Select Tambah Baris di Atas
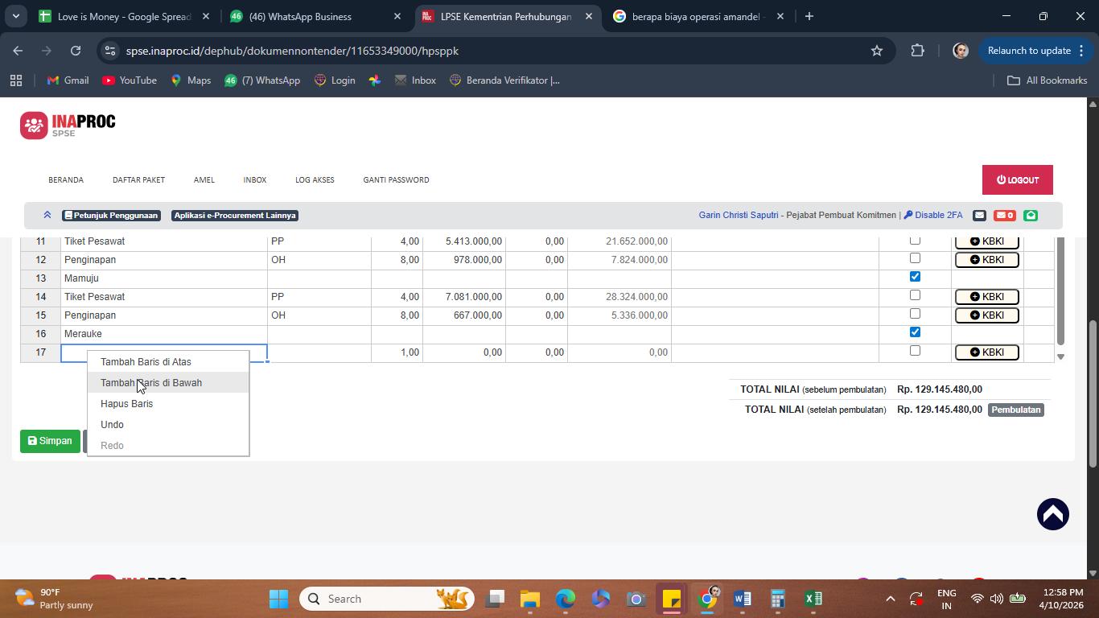 [168, 362]
